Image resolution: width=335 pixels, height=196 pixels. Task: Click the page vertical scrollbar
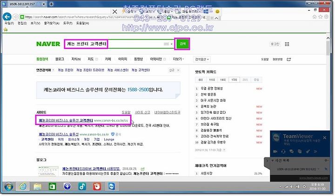click(x=328, y=48)
